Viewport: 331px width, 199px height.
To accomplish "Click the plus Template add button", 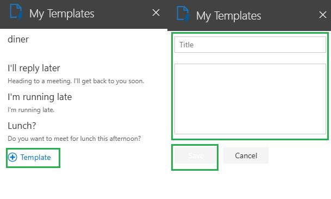I will click(x=29, y=157).
